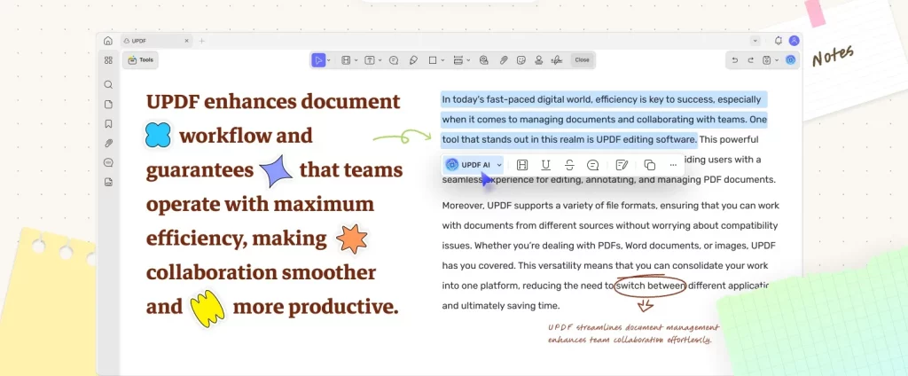Screen dimensions: 908x376
Task: Choose the stamp tool in top toolbar
Action: click(539, 60)
